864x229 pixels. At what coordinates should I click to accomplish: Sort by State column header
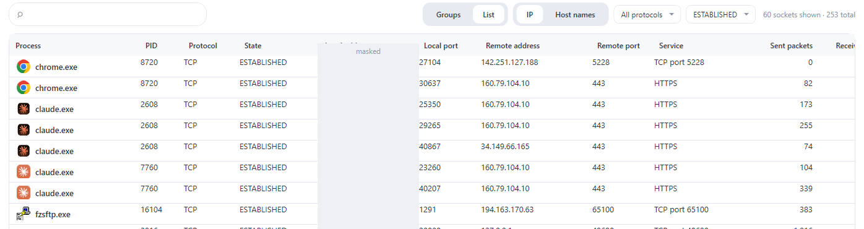pyautogui.click(x=253, y=46)
